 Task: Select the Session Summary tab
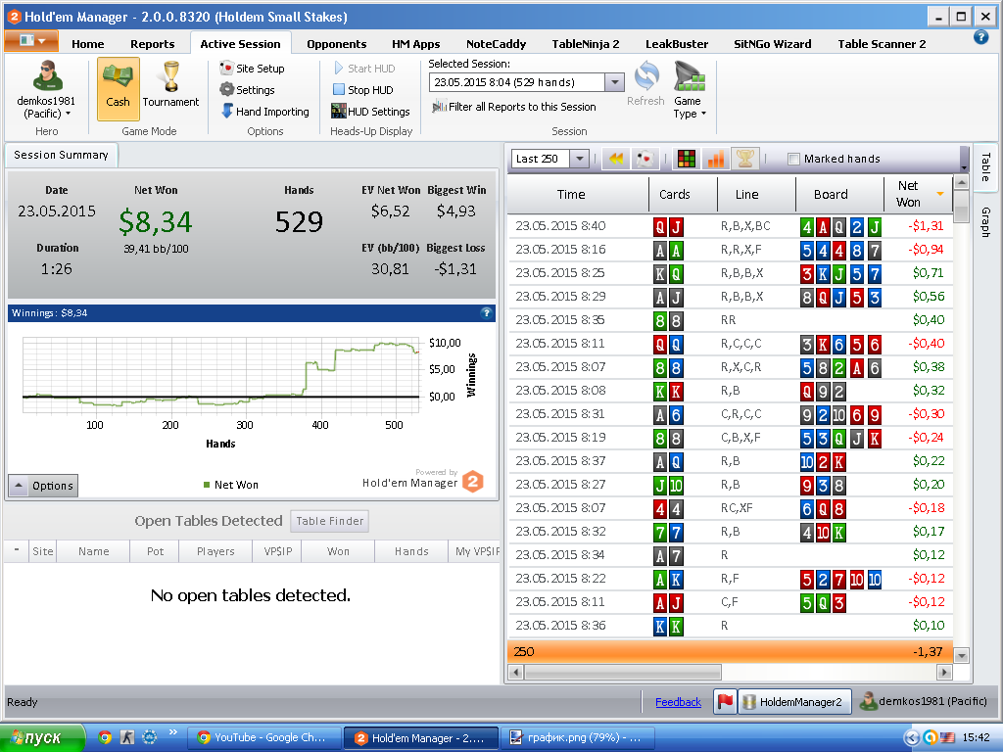[61, 155]
